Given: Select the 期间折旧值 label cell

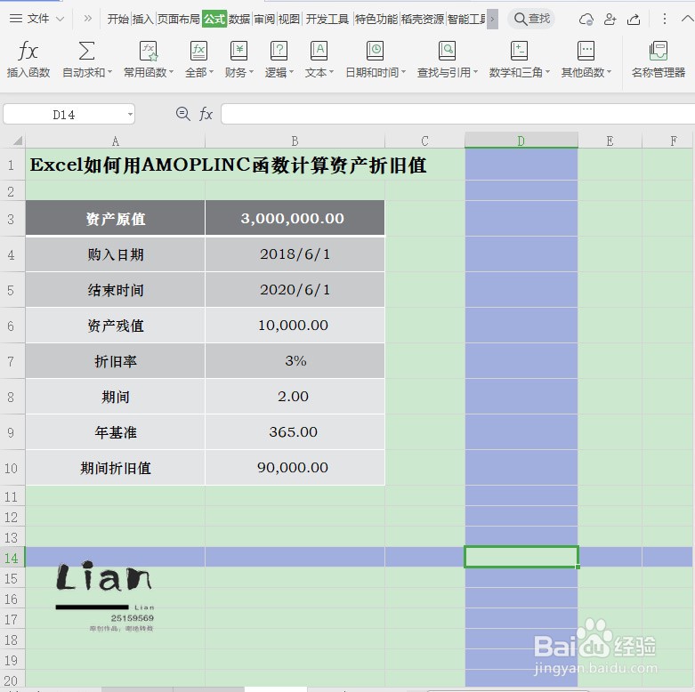Looking at the screenshot, I should coord(116,467).
